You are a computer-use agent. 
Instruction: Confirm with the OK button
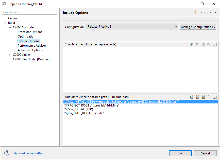point(180,153)
